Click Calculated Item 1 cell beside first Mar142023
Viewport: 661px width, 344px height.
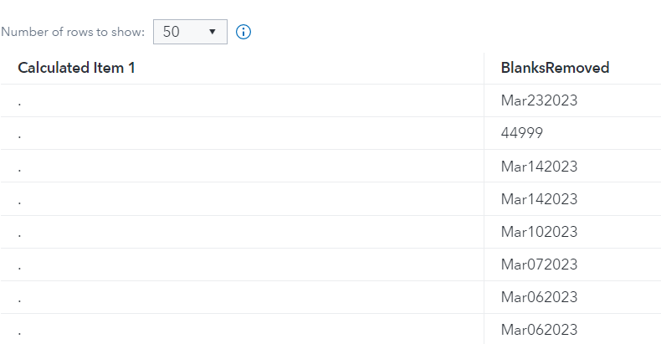point(243,166)
